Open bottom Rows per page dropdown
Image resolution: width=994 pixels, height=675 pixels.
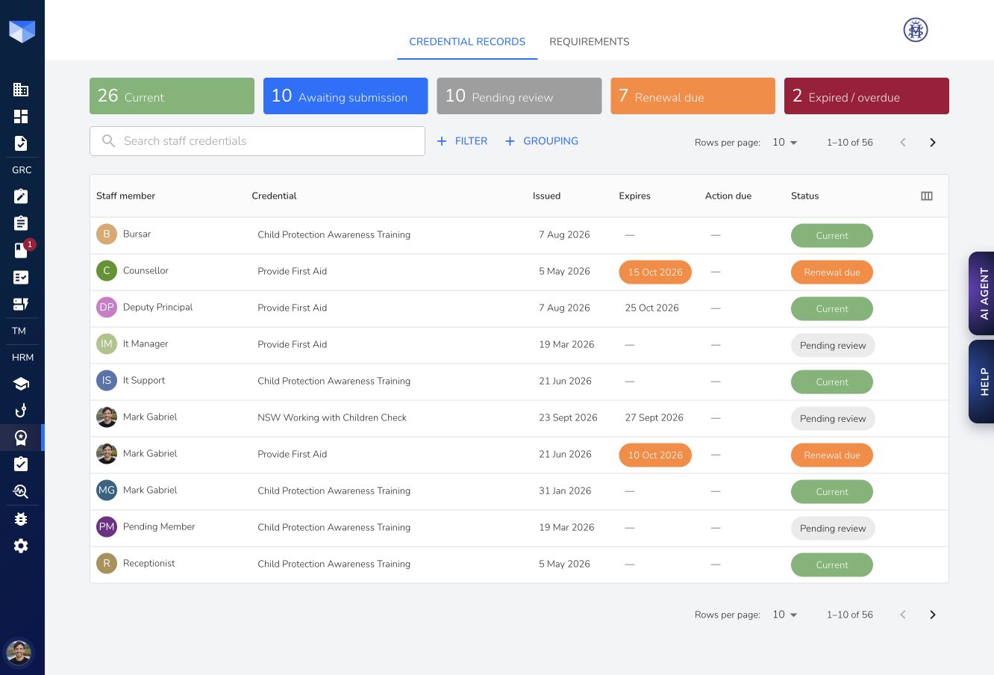coord(785,615)
